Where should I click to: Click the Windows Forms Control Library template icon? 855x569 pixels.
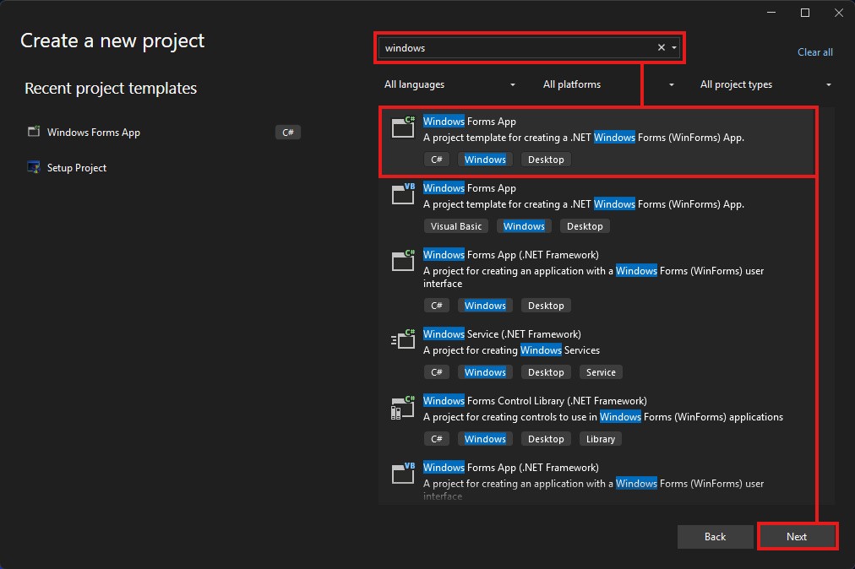[x=403, y=407]
